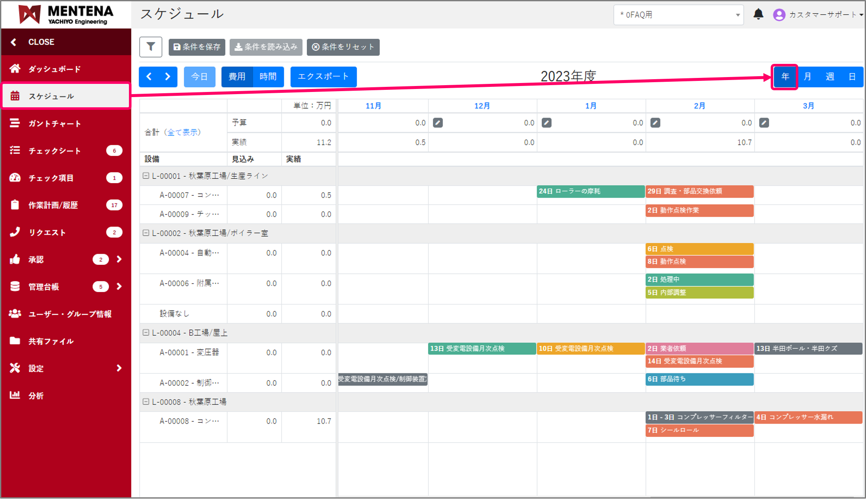
Task: Expand 設定 submenu in sidebar
Action: point(119,368)
